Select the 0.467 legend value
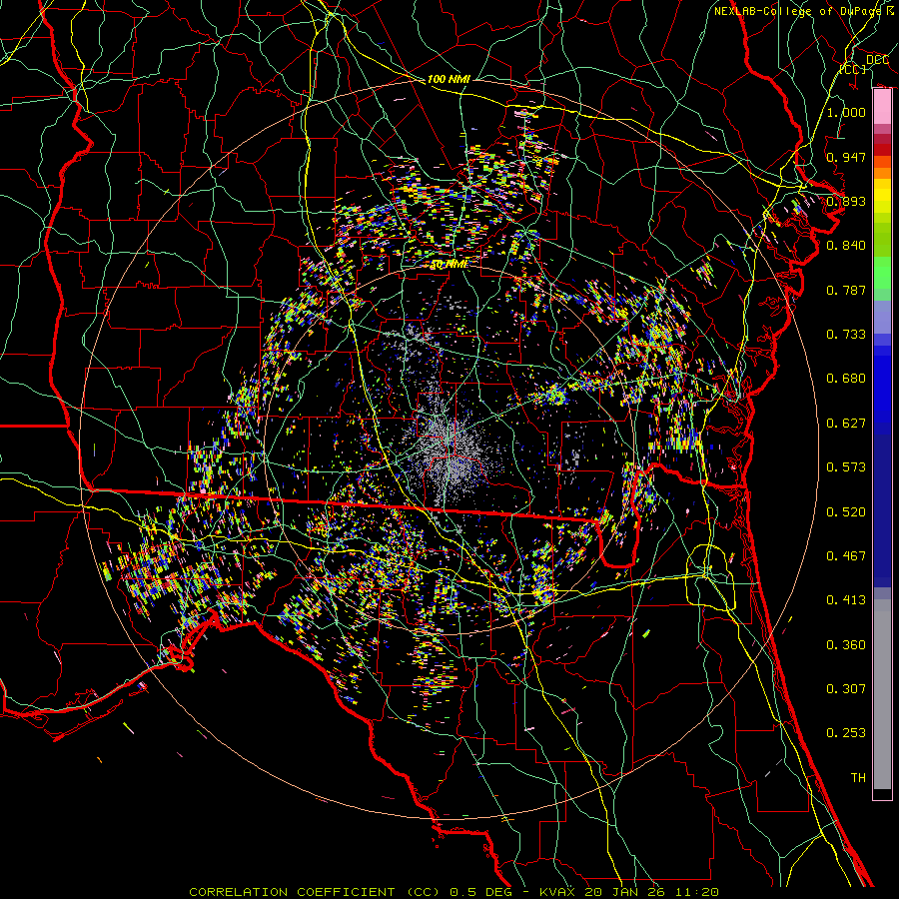Screen dimensions: 899x899 click(x=846, y=556)
